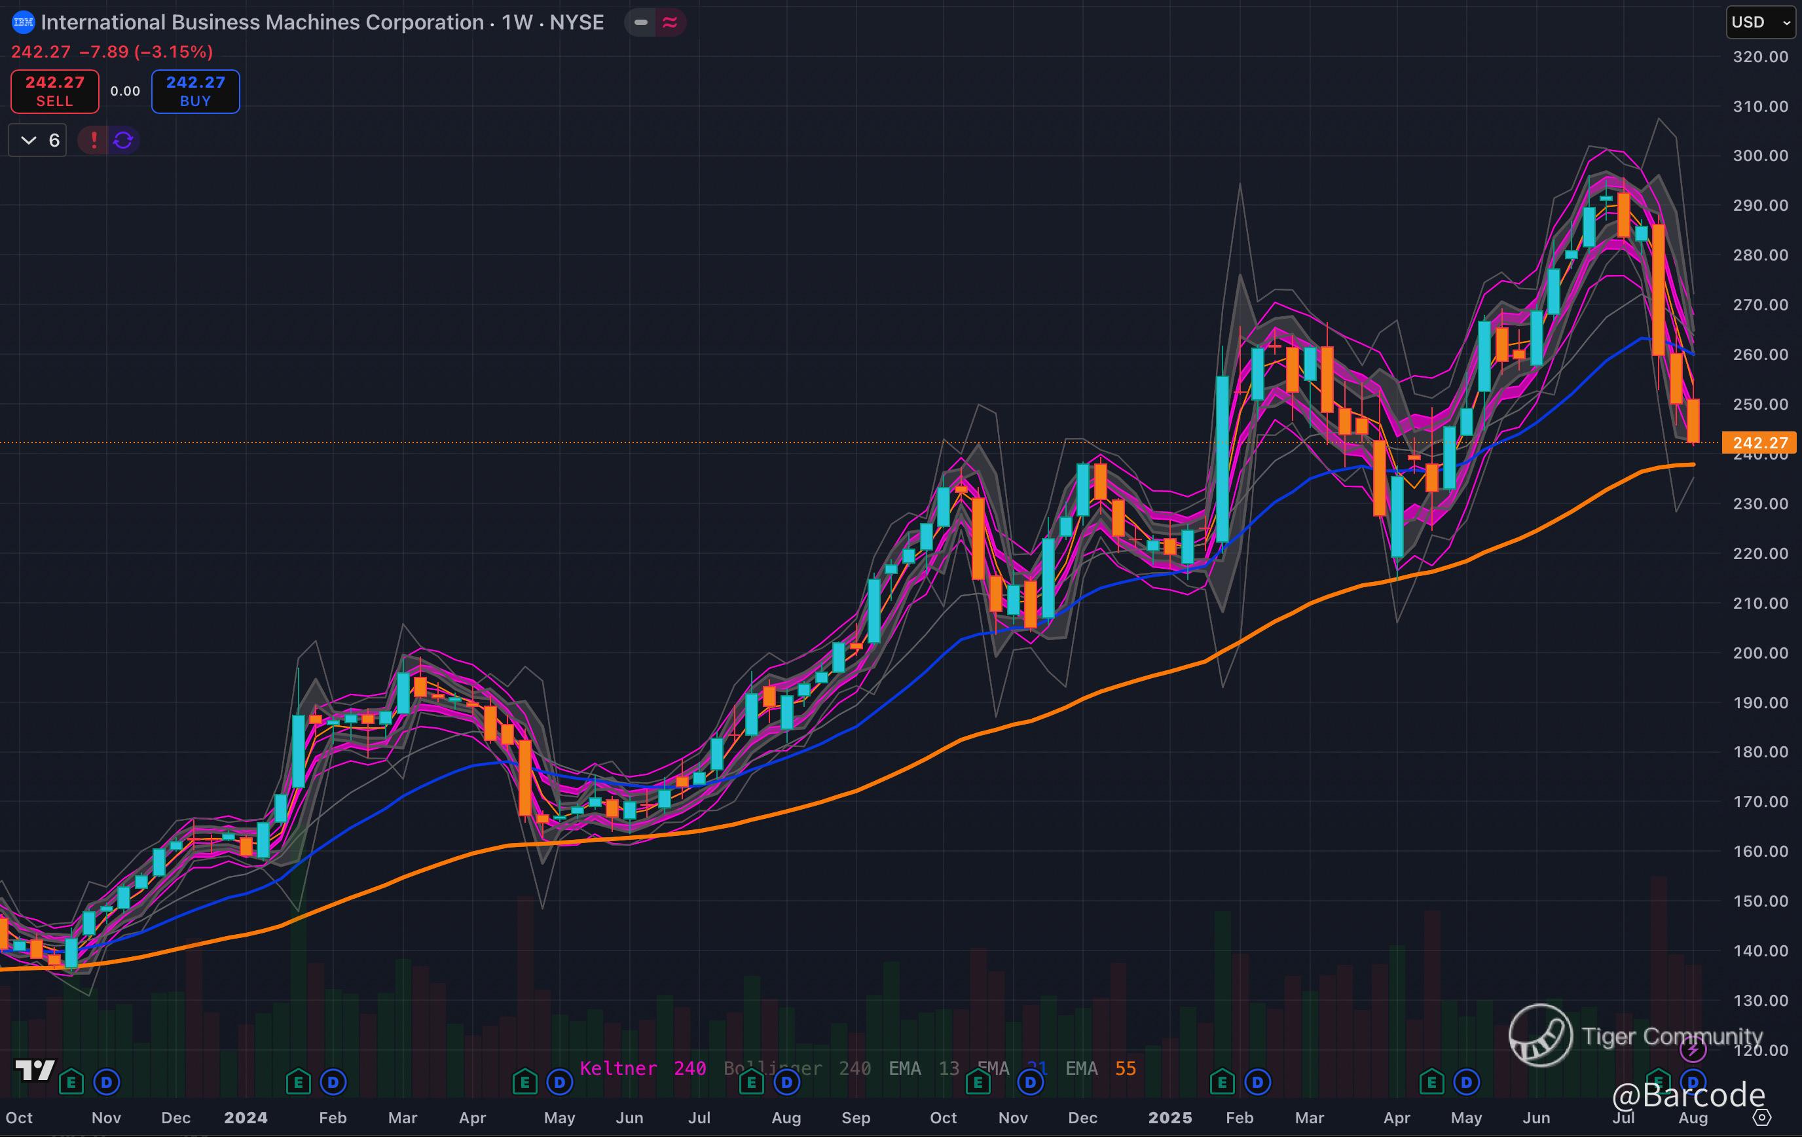This screenshot has width=1802, height=1137.
Task: Click the IBM logo icon beside title
Action: [23, 22]
